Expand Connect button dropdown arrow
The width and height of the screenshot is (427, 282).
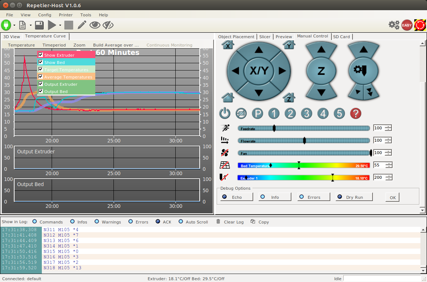point(14,25)
